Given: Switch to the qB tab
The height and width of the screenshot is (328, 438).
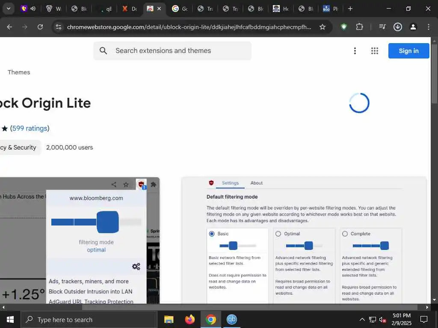Looking at the screenshot, I should coord(105,9).
